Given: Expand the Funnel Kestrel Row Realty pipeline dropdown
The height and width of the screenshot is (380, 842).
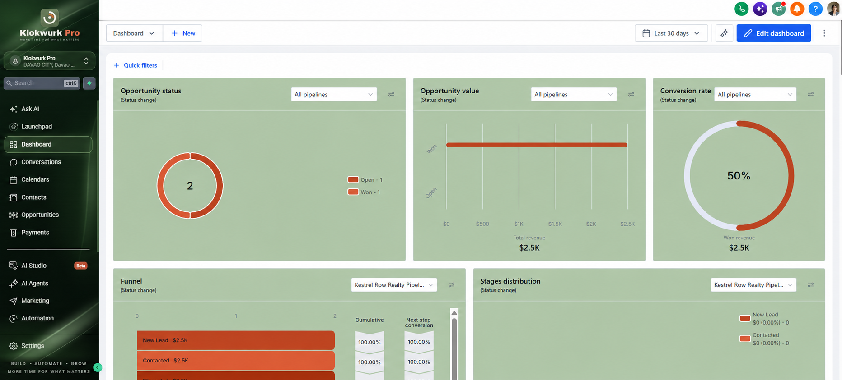Looking at the screenshot, I should pyautogui.click(x=394, y=285).
